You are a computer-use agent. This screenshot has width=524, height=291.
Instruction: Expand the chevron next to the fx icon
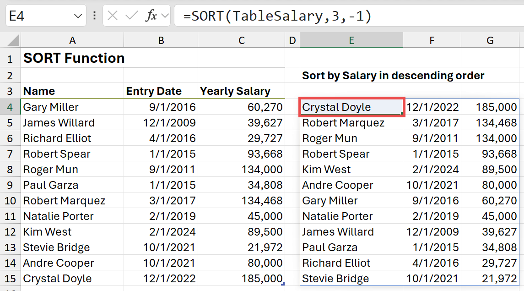pyautogui.click(x=165, y=16)
